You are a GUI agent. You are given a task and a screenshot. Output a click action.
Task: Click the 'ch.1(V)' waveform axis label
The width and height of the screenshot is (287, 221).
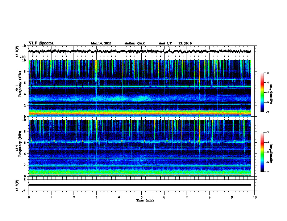coord(17,51)
